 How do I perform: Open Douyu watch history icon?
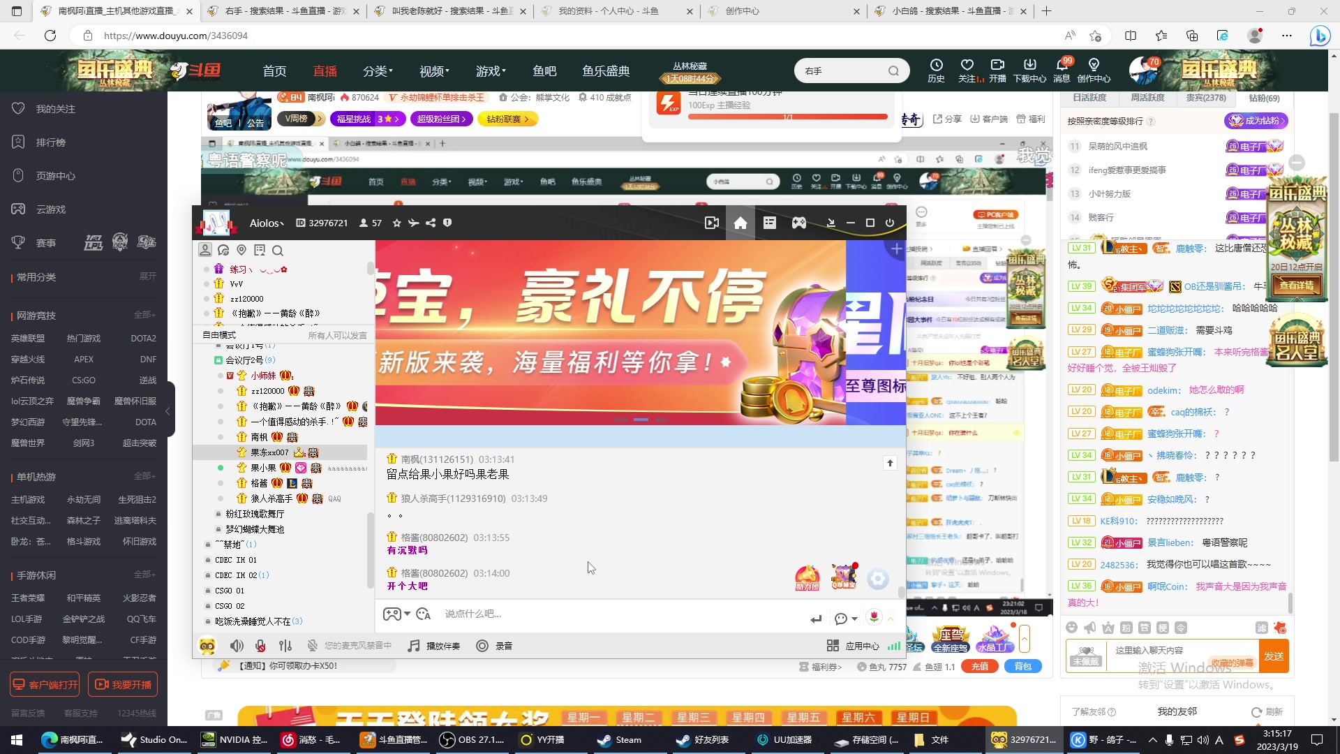coord(936,71)
